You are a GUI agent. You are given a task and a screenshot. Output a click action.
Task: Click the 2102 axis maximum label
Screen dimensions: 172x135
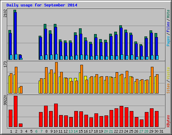pos(5,13)
